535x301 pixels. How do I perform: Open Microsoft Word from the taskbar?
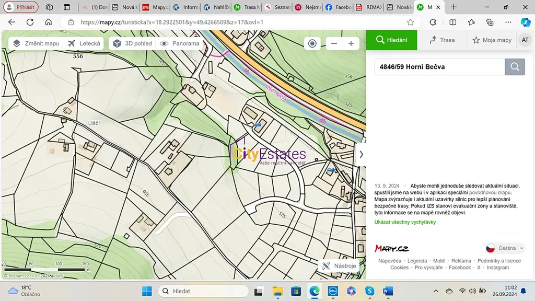pos(388,291)
